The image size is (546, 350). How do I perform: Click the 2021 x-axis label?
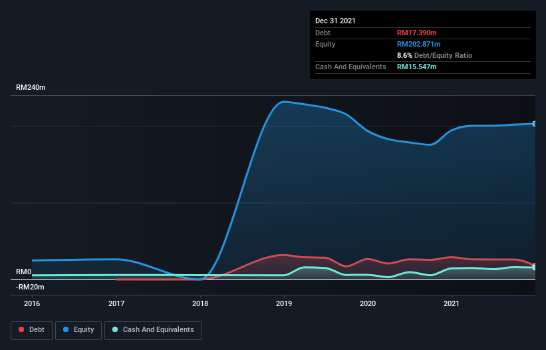click(x=452, y=303)
